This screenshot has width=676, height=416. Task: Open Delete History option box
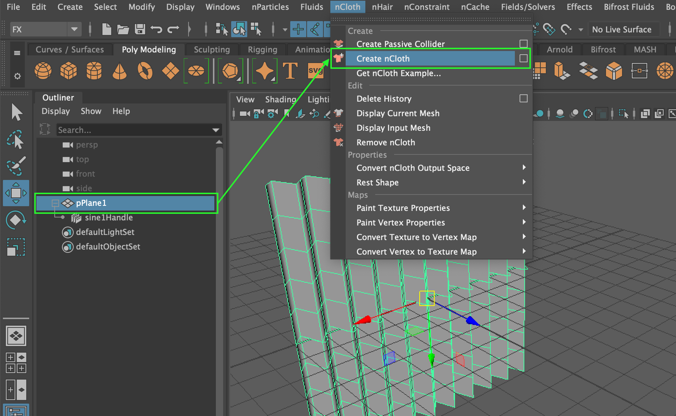(524, 98)
